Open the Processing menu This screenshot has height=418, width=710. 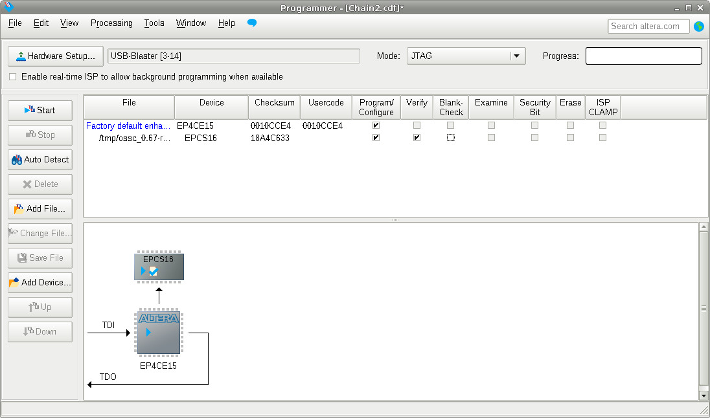111,23
